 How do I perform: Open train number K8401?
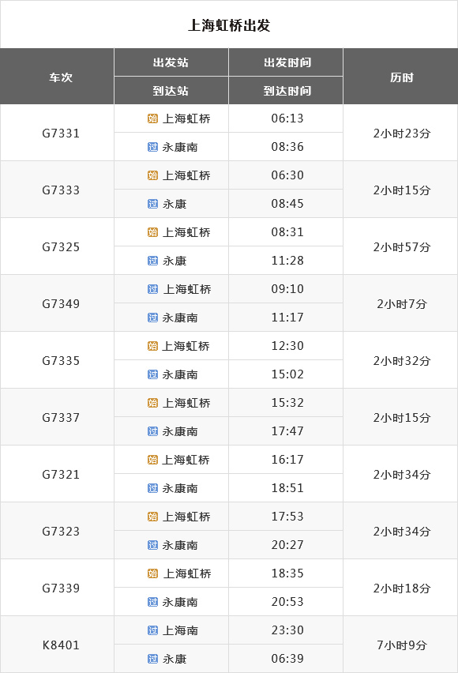point(61,645)
